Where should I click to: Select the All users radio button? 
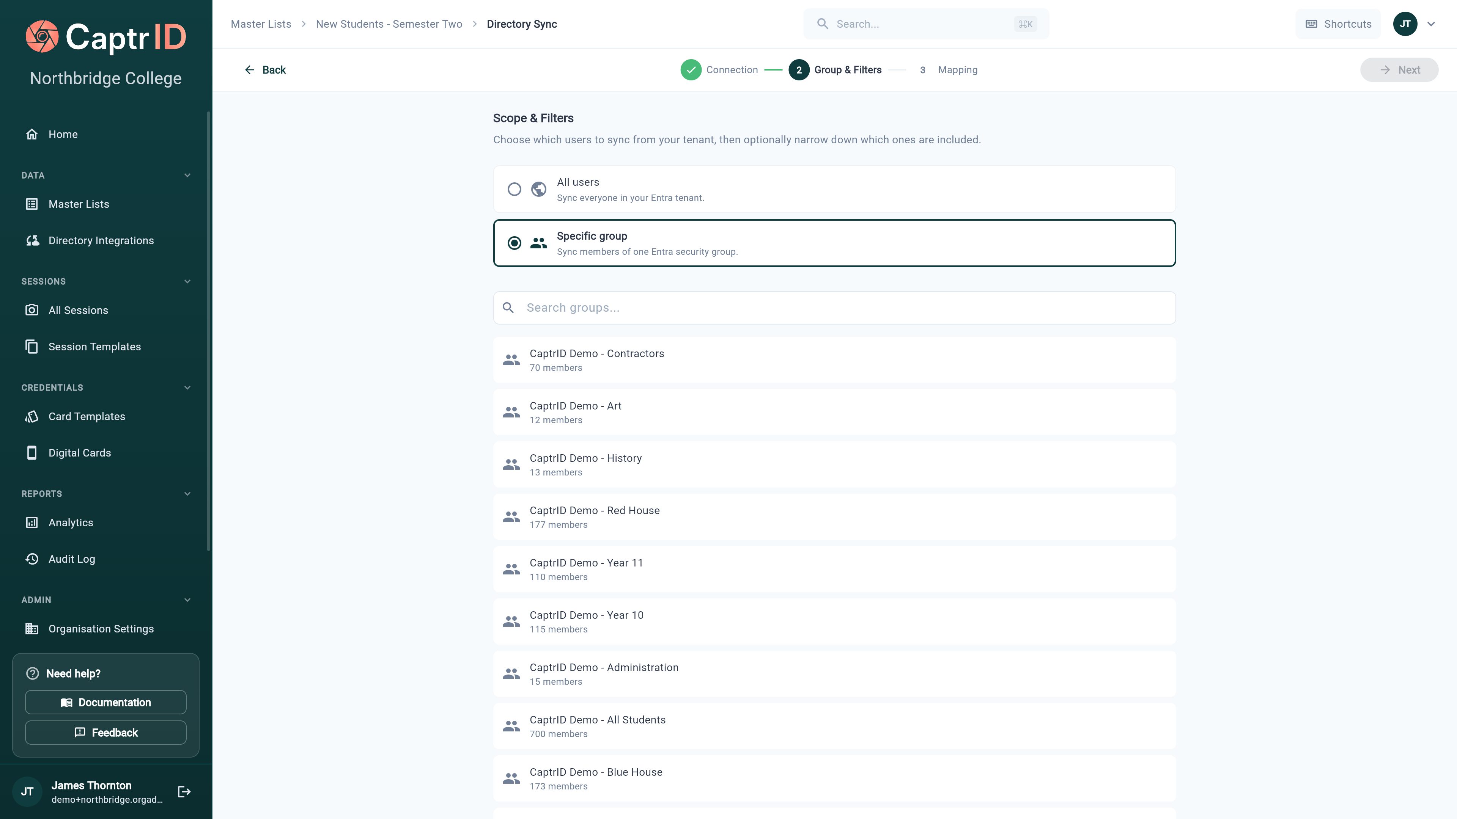click(x=514, y=189)
